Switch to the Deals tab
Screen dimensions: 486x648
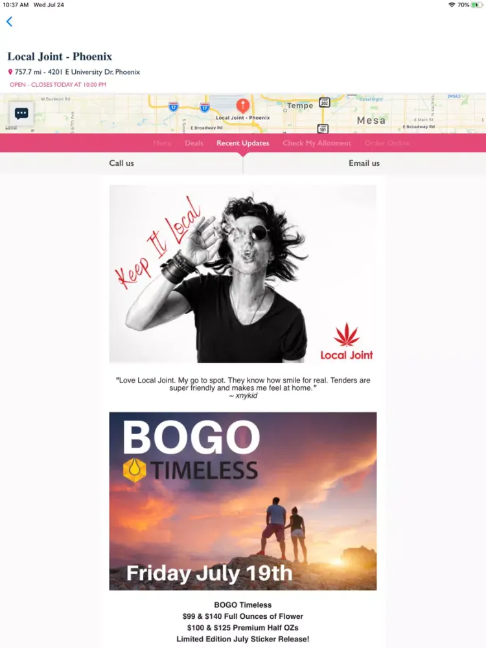[194, 143]
